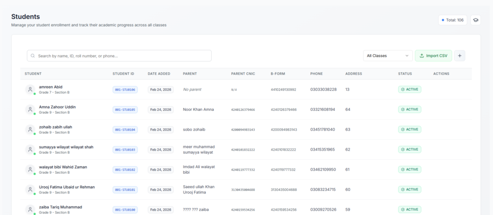Image resolution: width=493 pixels, height=215 pixels.
Task: Focus the student search field
Action: tap(119, 56)
